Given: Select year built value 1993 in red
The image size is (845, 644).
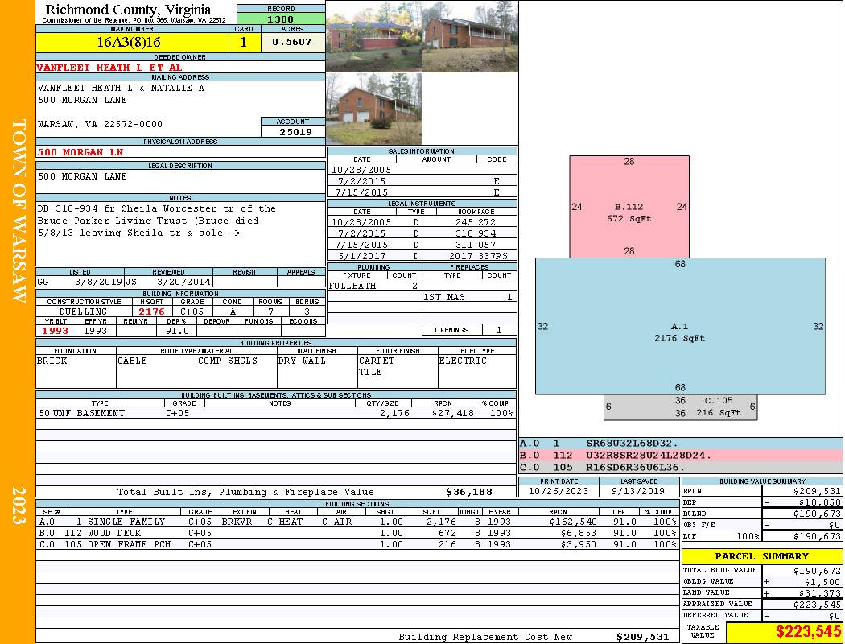Looking at the screenshot, I should [56, 331].
